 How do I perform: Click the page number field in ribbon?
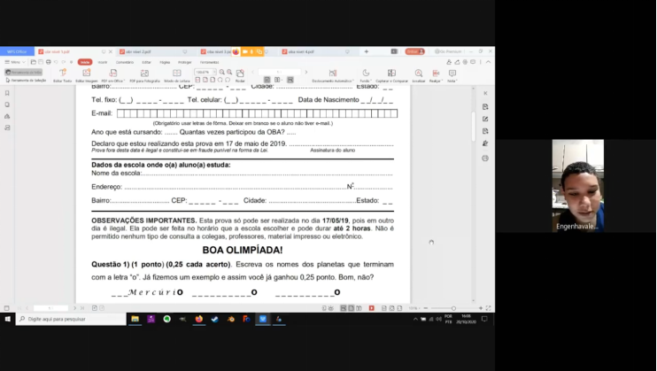tap(279, 72)
